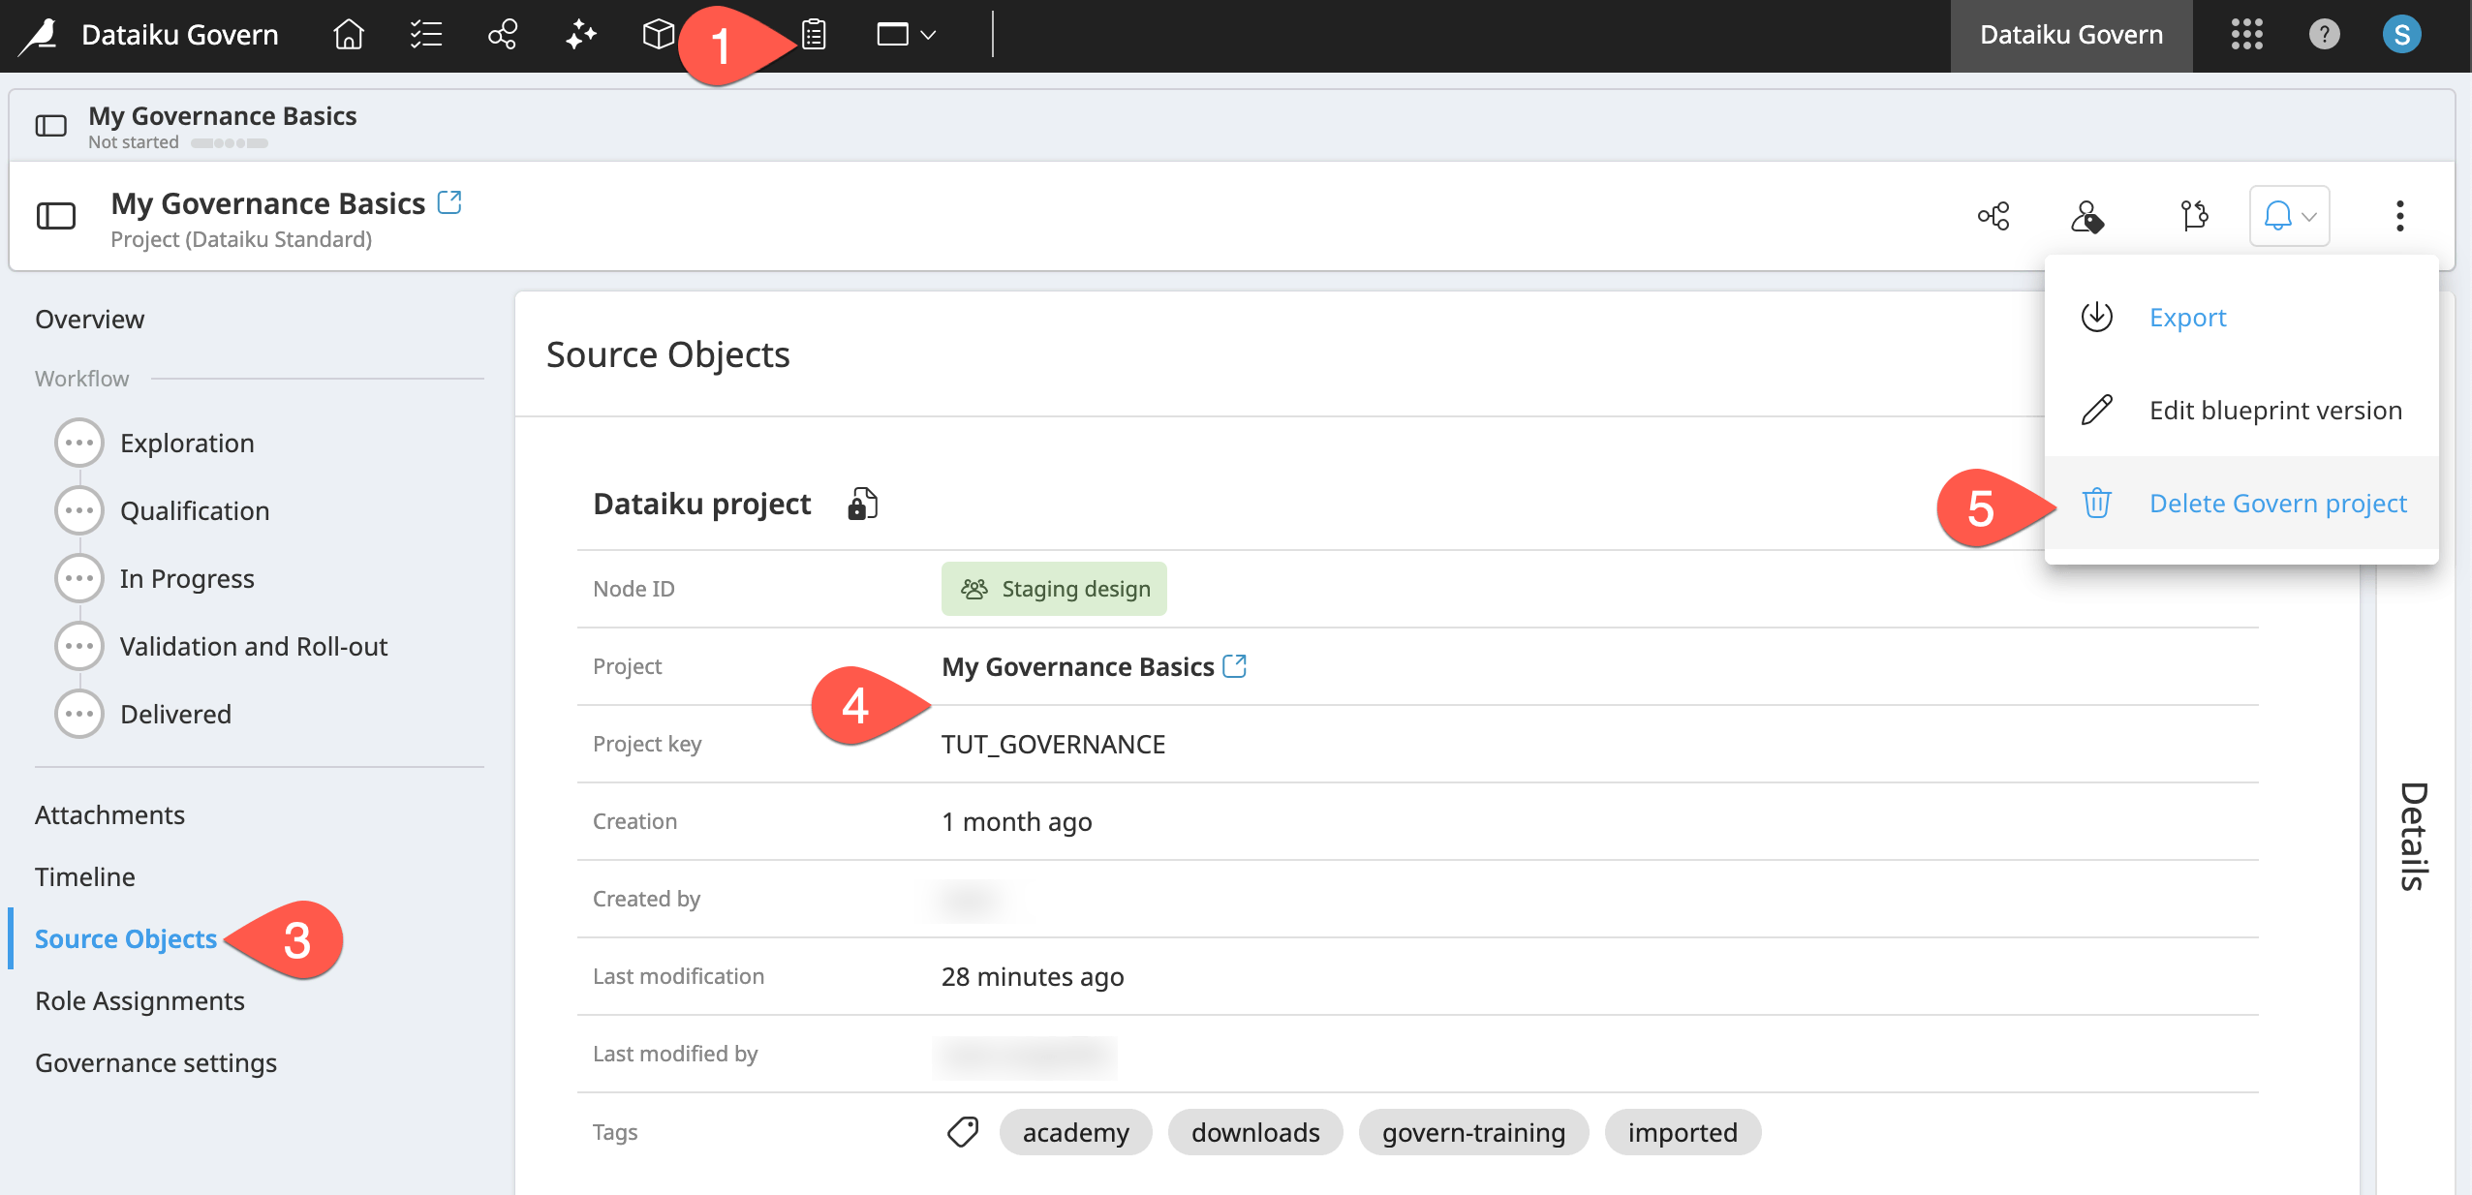The height and width of the screenshot is (1195, 2472).
Task: Select the Source Objects section
Action: [126, 939]
